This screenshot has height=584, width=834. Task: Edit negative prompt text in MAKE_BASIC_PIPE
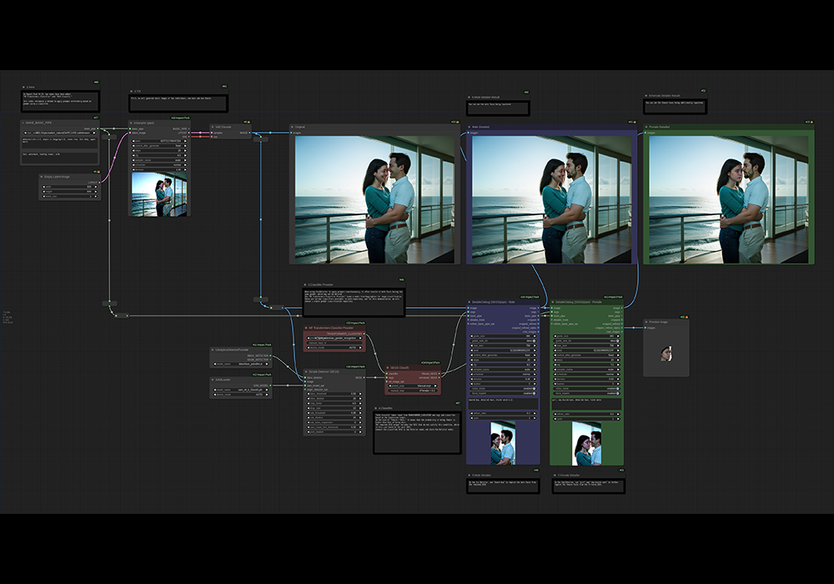point(59,158)
